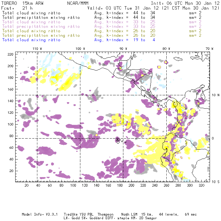Screen dimensions: 221x221
Task: Click the "140" tick on the horizontal axis
Action: (96, 185)
